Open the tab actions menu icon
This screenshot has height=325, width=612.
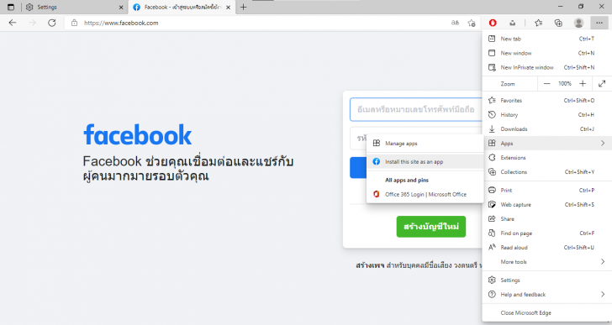[11, 7]
